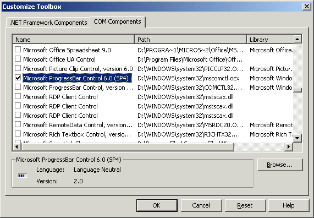
Task: Click the vertical scrollbar thumb
Action: point(298,90)
